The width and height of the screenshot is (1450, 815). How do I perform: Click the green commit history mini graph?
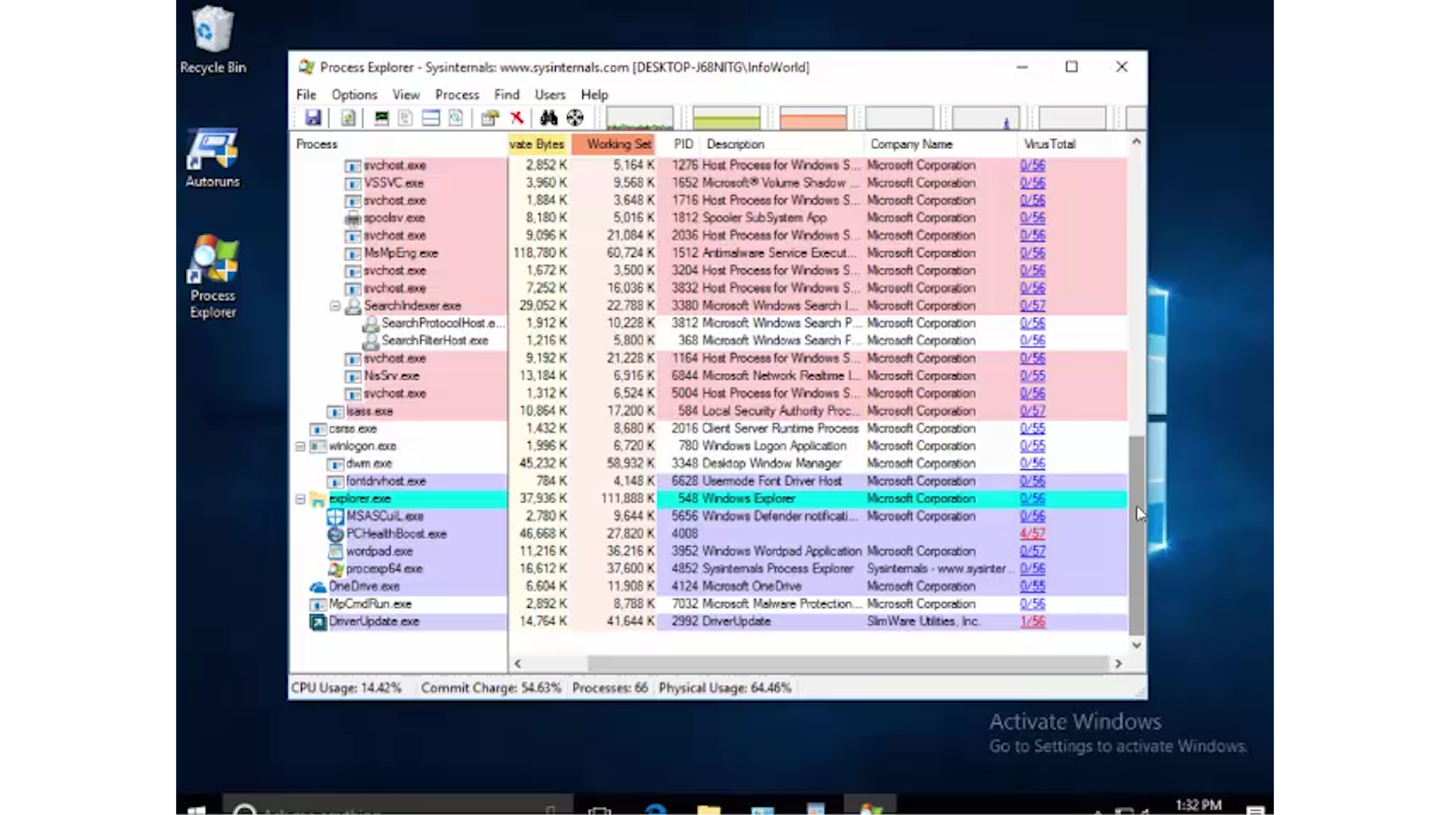[x=727, y=118]
